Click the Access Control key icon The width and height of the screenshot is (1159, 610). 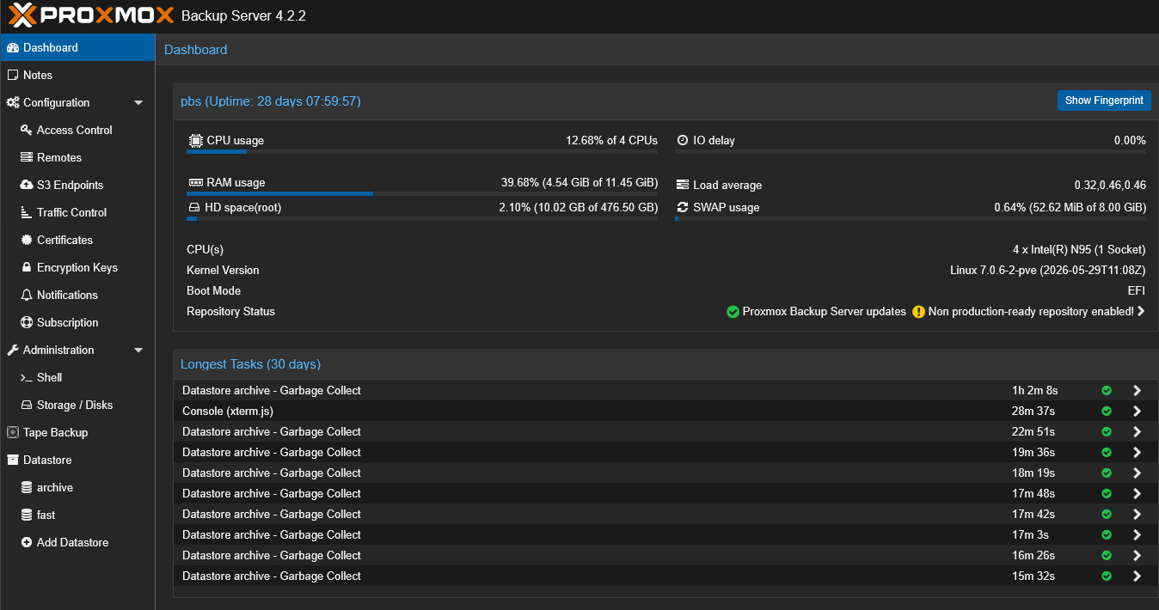27,131
